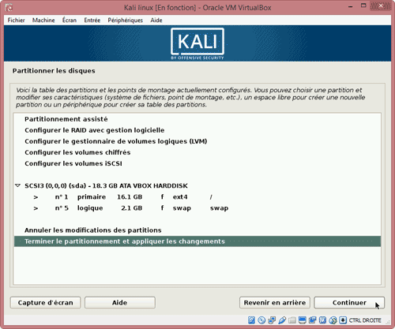Click the mouse integration icon in status bar
Screen dimensions: 395x329
click(333, 320)
